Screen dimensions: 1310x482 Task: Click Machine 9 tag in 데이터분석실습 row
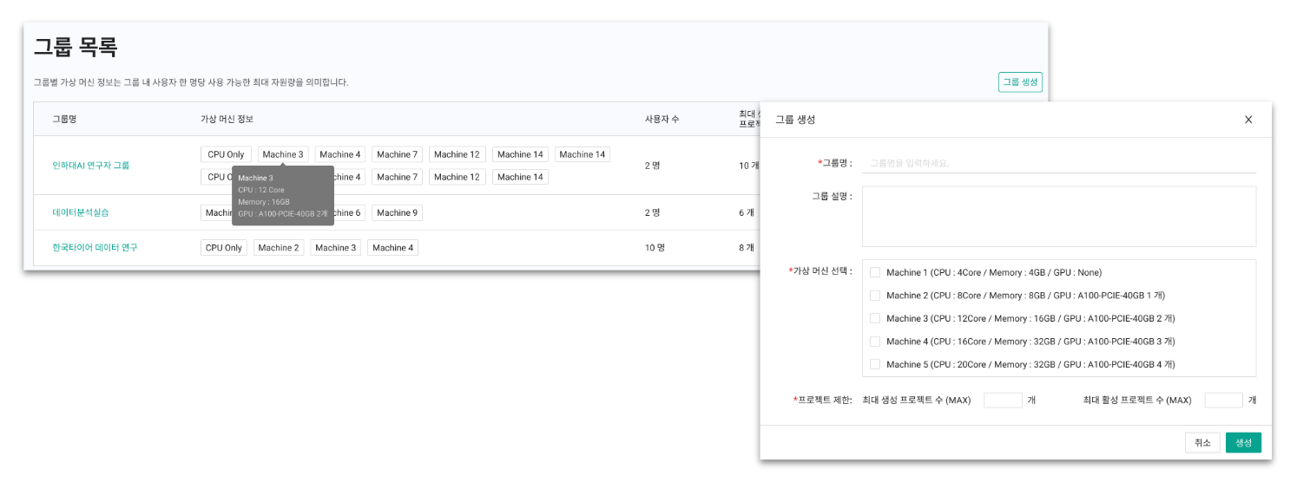(x=397, y=212)
